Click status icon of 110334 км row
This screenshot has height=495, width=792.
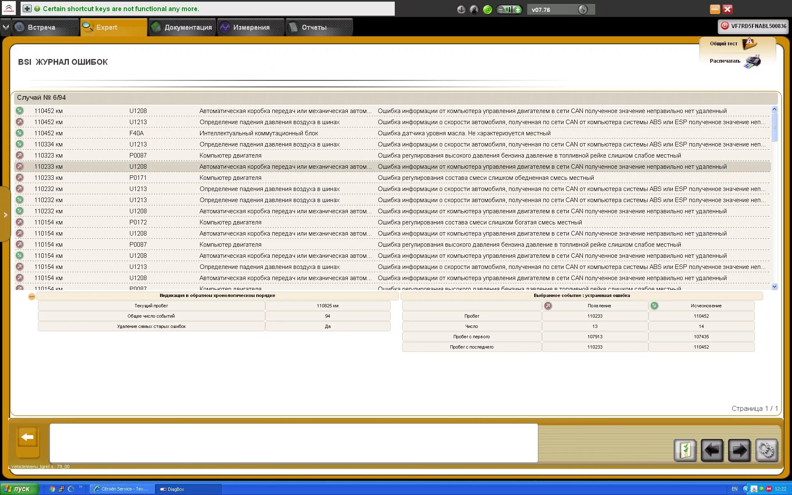[19, 144]
